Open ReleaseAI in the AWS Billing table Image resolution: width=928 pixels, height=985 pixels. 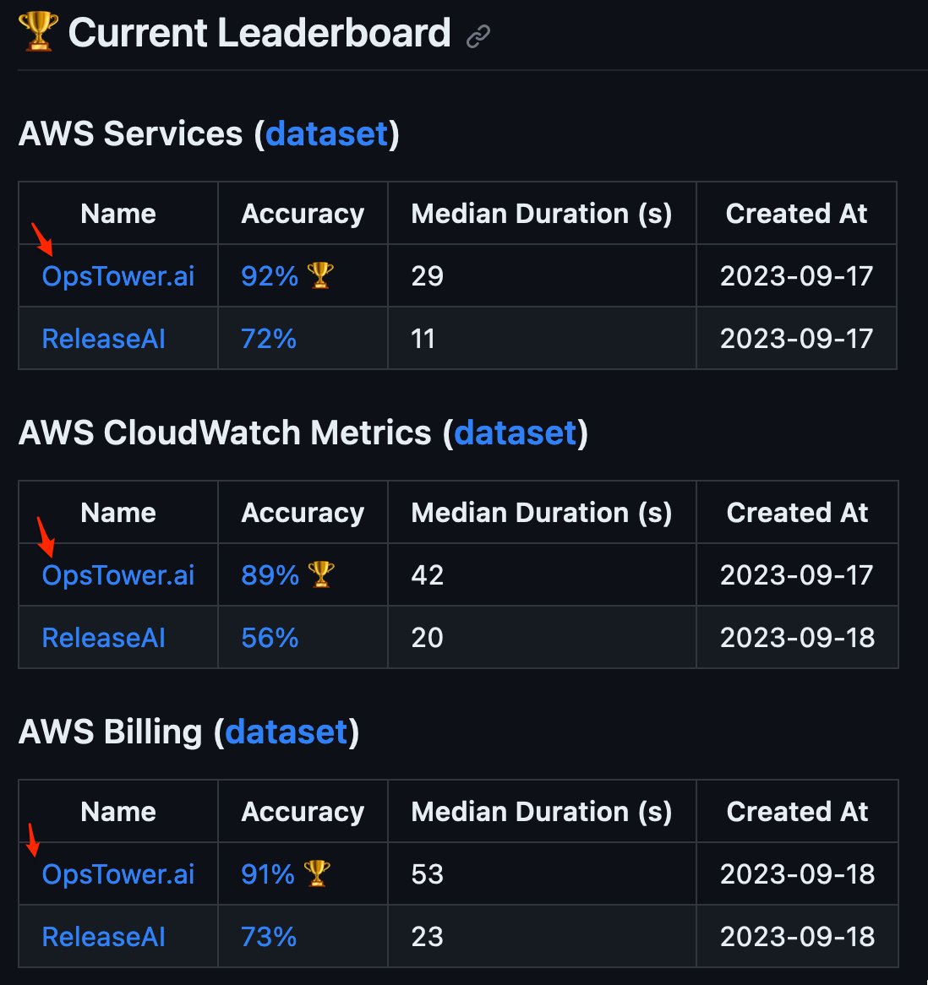click(104, 937)
